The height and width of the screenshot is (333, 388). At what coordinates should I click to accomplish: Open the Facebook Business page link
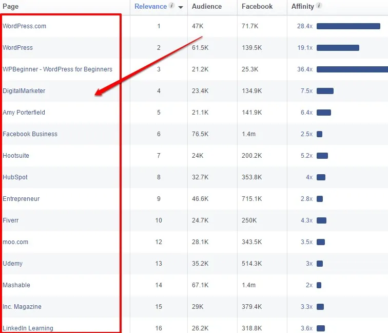click(30, 134)
